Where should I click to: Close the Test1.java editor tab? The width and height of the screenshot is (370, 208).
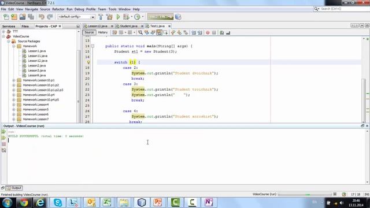click(x=169, y=26)
